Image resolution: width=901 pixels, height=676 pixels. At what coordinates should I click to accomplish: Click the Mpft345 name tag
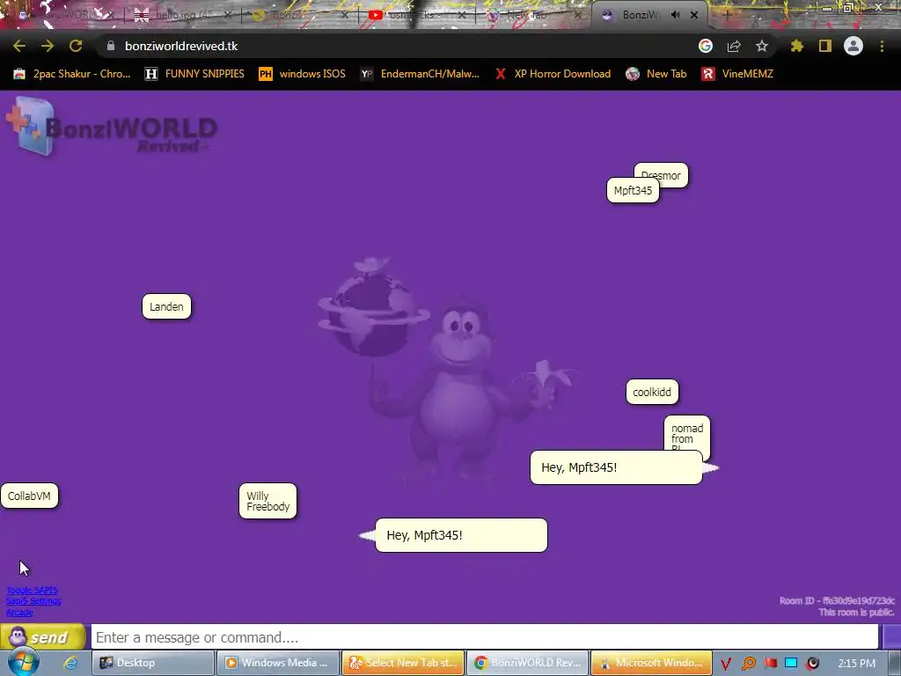click(633, 190)
